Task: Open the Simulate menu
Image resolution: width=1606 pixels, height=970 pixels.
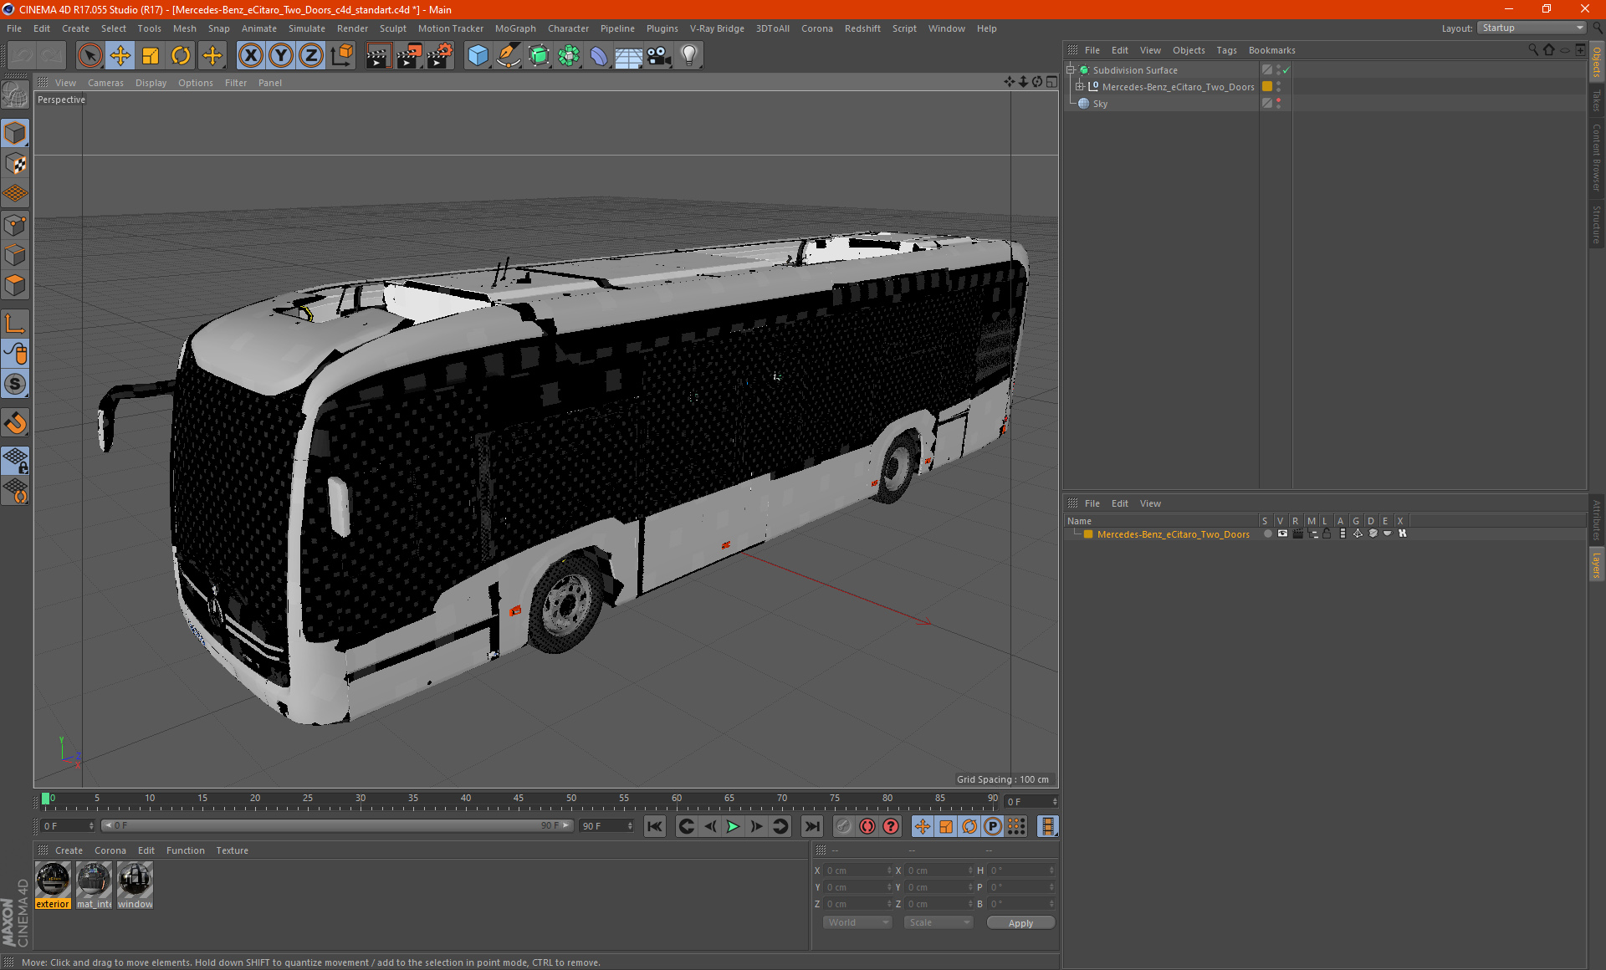Action: pyautogui.click(x=307, y=28)
